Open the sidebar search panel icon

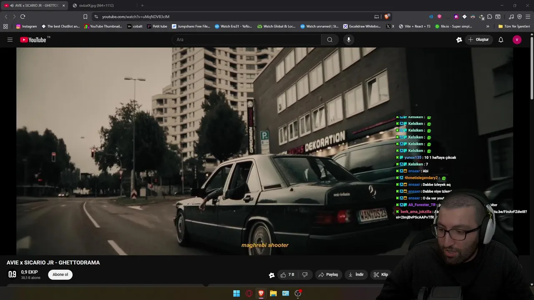pyautogui.click(x=498, y=17)
